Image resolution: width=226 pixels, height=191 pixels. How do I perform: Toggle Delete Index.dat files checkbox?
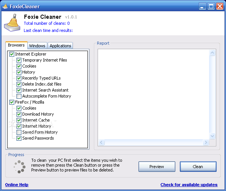pyautogui.click(x=19, y=84)
